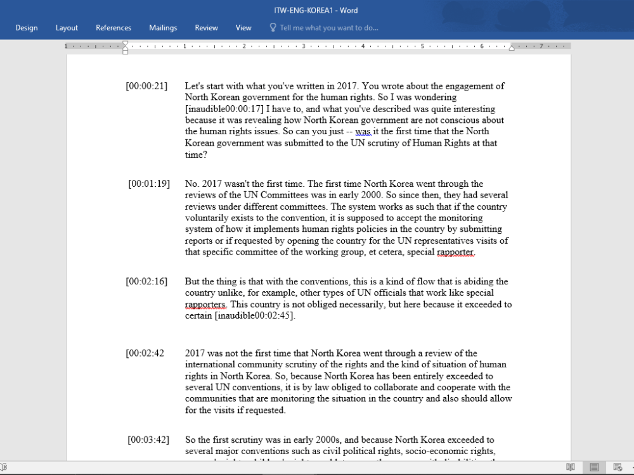Open the Mailings tab
634x475 pixels.
tap(163, 27)
